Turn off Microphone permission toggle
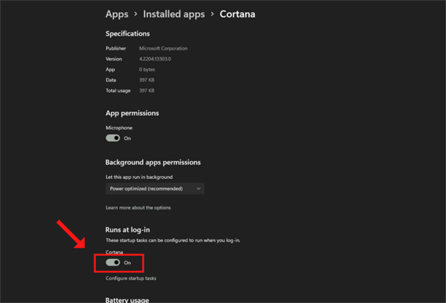446x303 pixels. coord(113,138)
